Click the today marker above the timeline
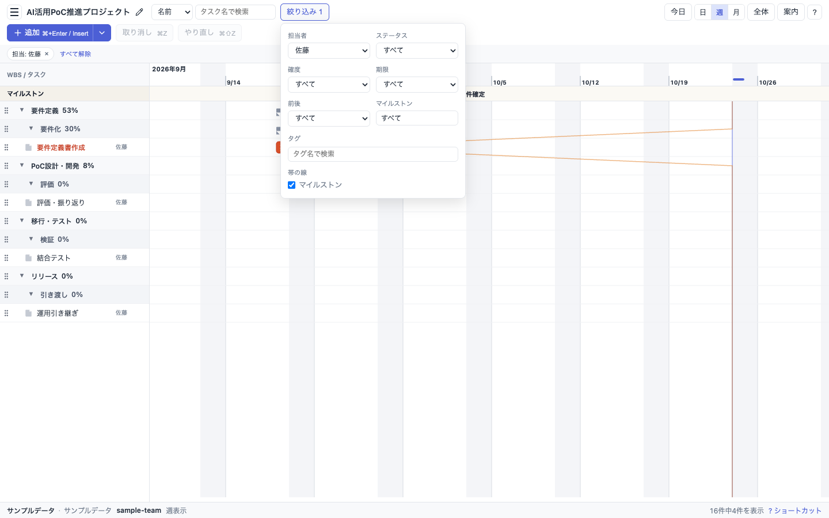 739,79
